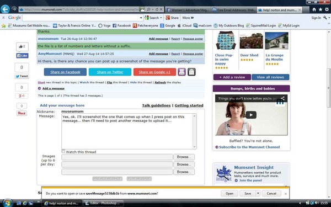Click Join the panel link
Image resolution: width=331 pixels, height=207 pixels.
click(x=250, y=181)
